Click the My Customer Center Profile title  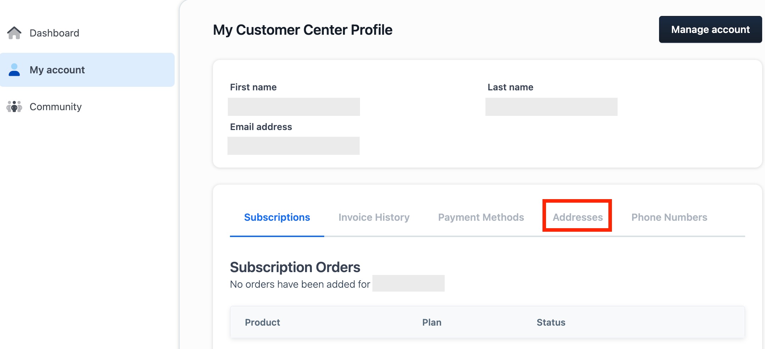click(x=303, y=30)
